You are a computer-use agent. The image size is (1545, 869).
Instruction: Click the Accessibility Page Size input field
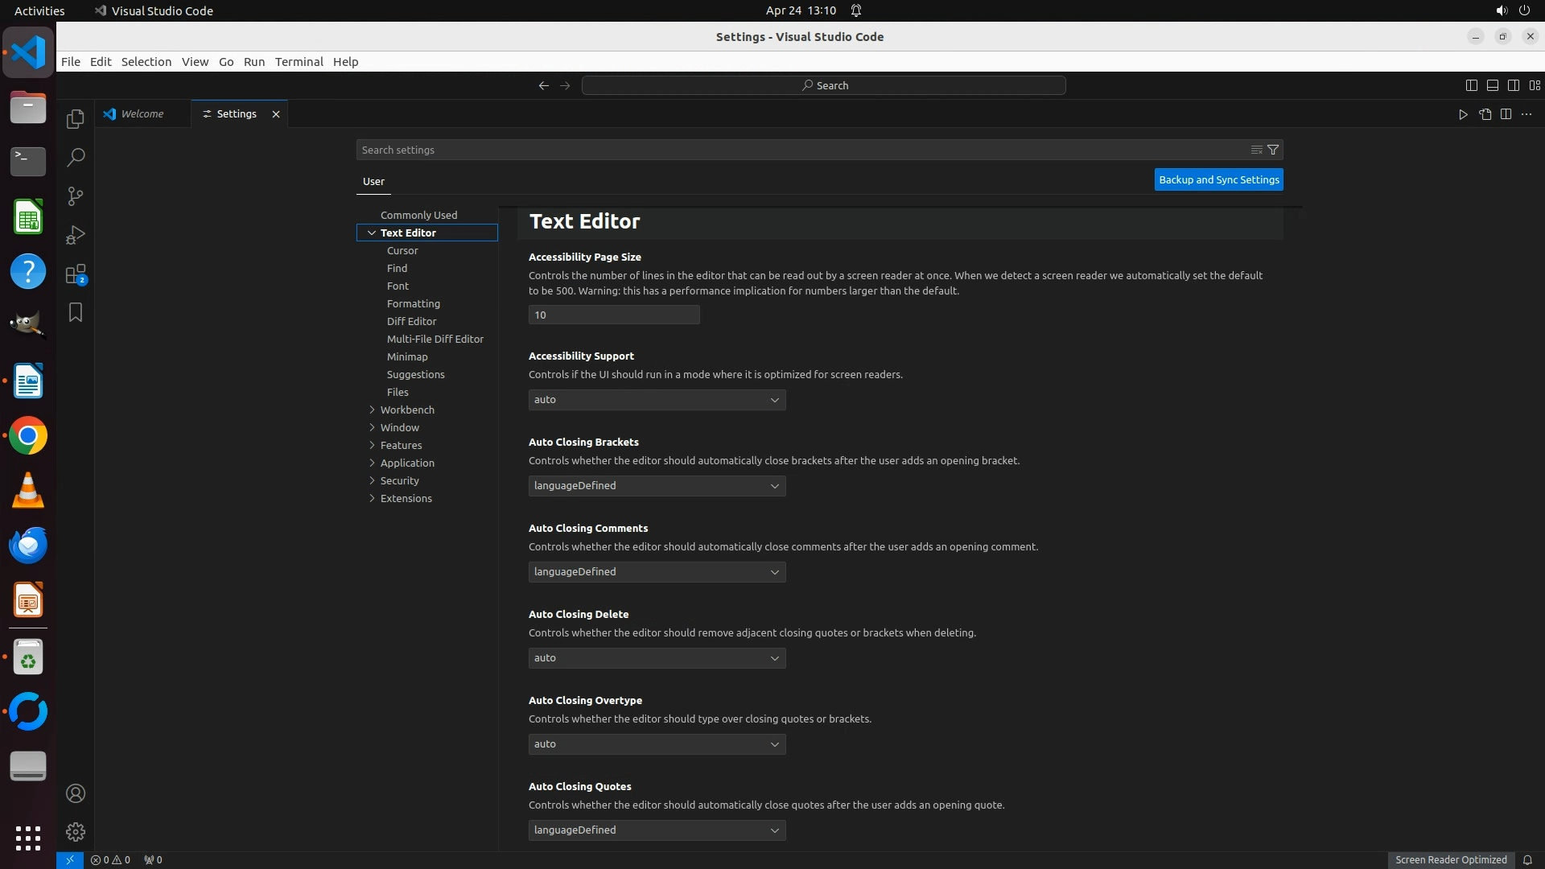pos(613,315)
